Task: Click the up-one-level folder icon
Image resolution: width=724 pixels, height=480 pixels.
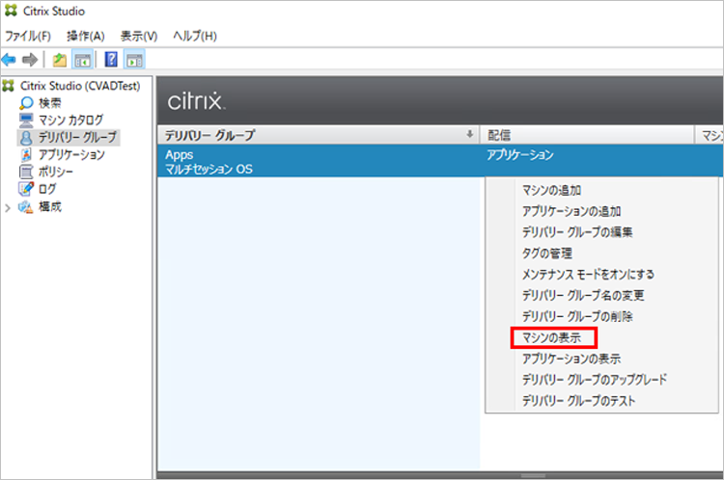Action: click(x=59, y=60)
